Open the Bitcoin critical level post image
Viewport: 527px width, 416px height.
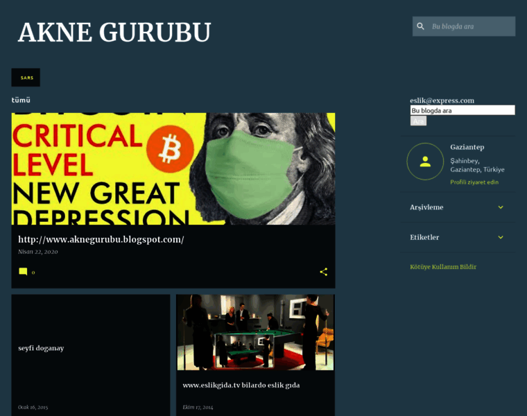173,168
